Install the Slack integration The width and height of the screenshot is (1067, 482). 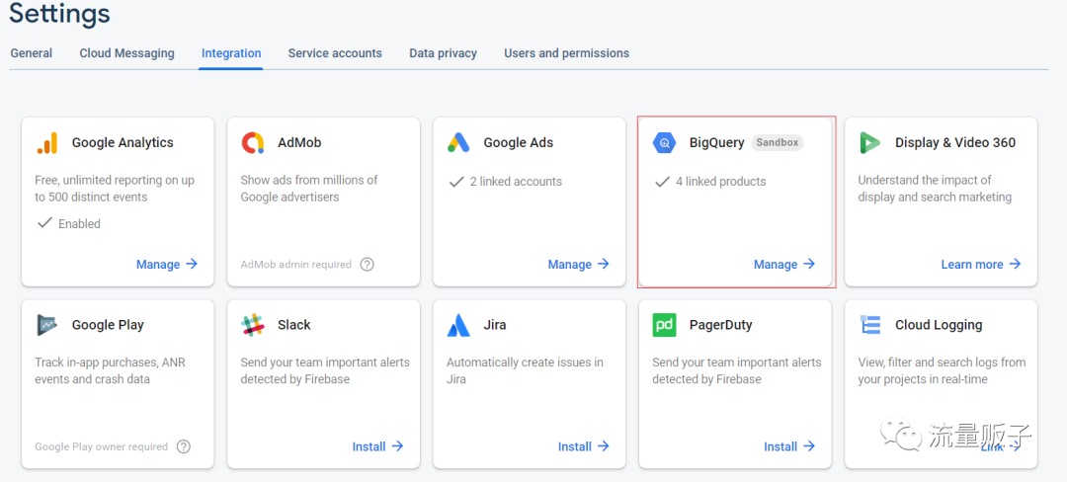pos(377,446)
